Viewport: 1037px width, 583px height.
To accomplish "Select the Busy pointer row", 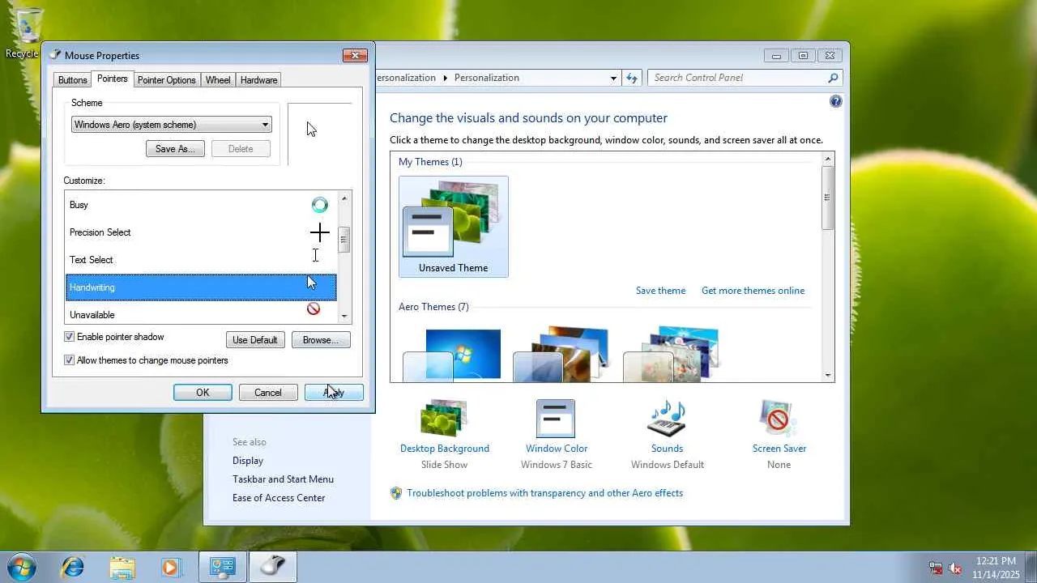I will tap(201, 205).
